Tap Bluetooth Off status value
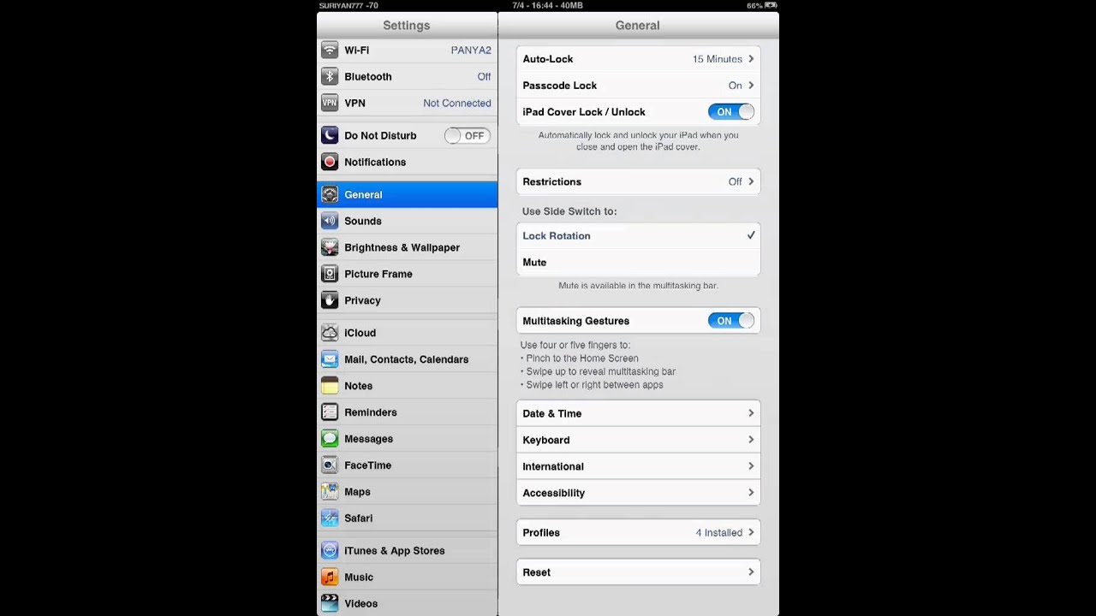Viewport: 1096px width, 616px height. click(484, 77)
